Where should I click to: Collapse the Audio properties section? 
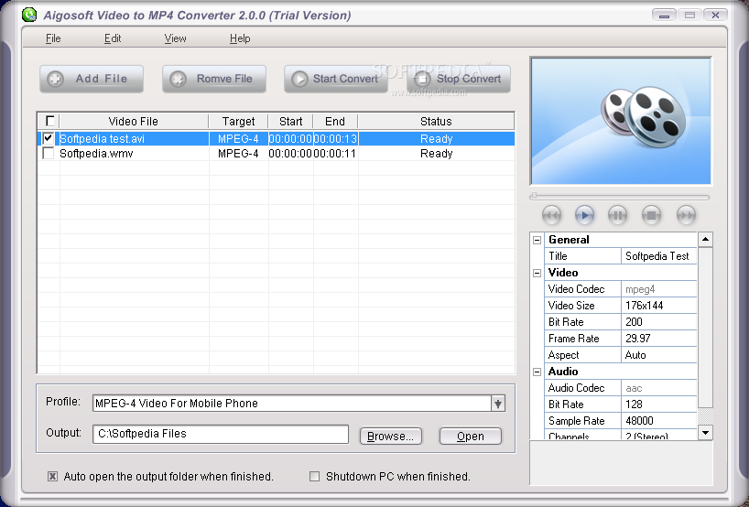(x=537, y=372)
